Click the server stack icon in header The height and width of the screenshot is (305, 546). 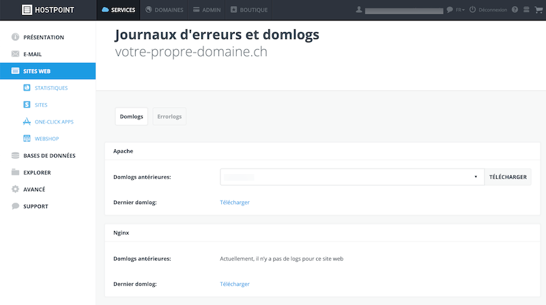pyautogui.click(x=526, y=10)
